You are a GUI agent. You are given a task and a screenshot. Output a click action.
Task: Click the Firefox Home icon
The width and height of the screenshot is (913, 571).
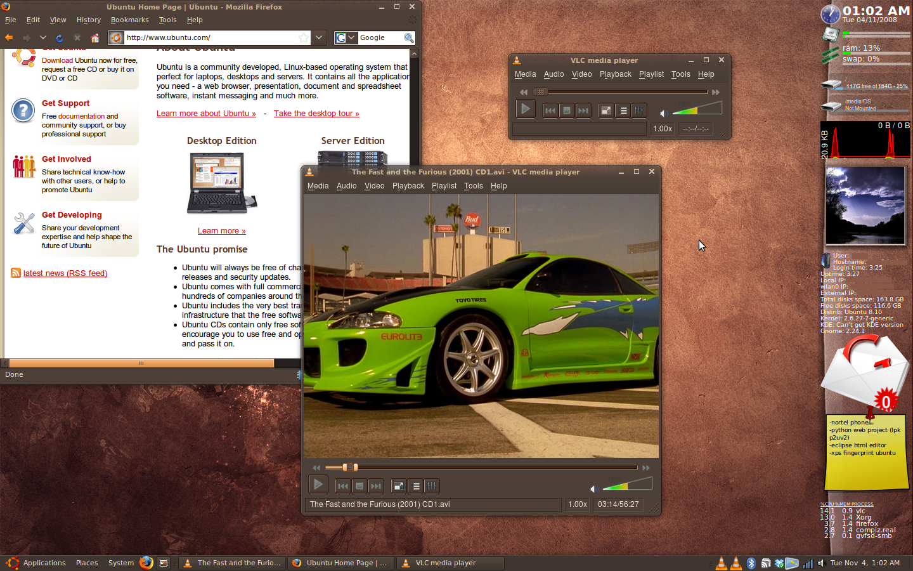point(95,38)
